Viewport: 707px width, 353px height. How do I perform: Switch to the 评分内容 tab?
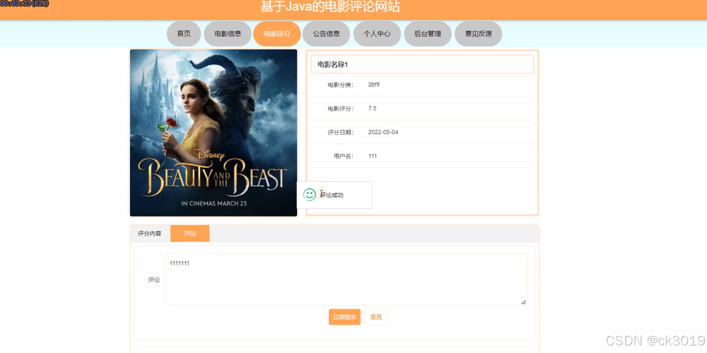tap(150, 233)
